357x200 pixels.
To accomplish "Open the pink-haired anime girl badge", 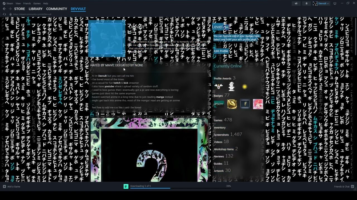I will point(258,104).
